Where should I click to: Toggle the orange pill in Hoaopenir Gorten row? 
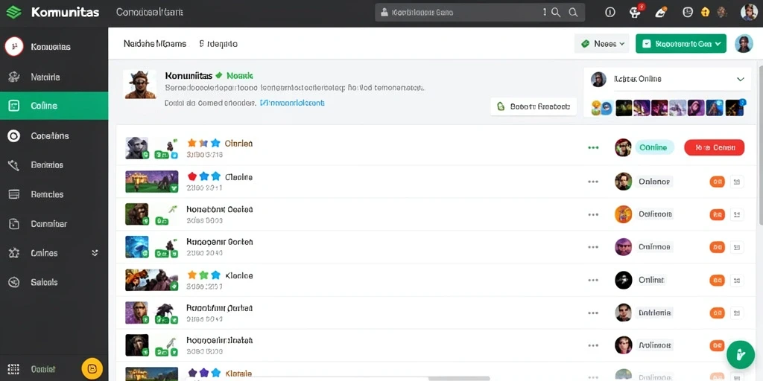click(717, 247)
